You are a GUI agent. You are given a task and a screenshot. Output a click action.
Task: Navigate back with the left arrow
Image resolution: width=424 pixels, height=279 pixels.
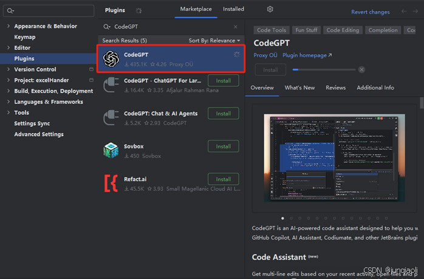pos(404,12)
